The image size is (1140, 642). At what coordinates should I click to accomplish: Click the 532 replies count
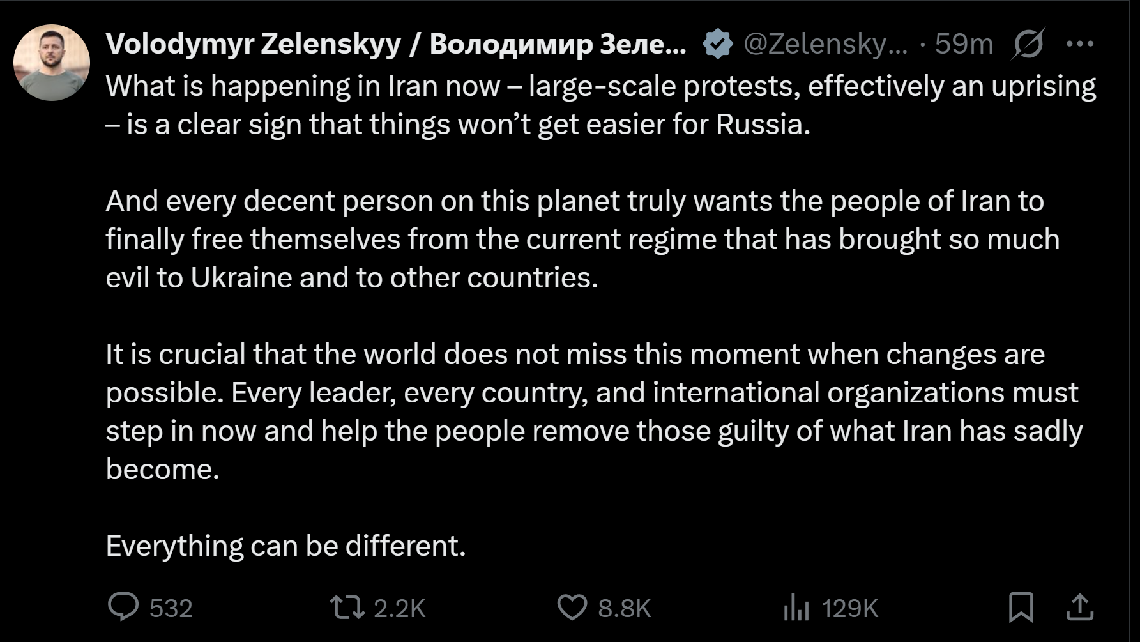coord(171,608)
